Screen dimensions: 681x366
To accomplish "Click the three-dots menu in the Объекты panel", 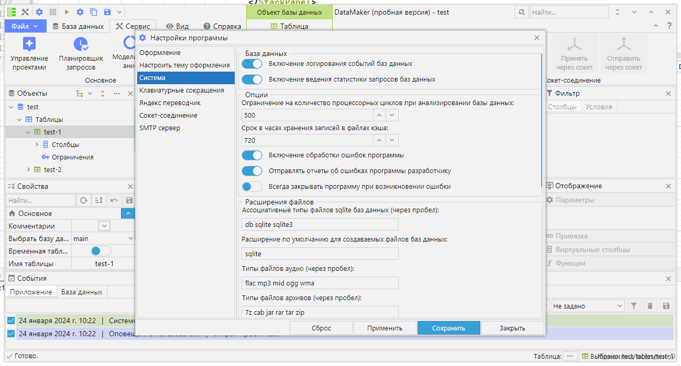I will [117, 94].
